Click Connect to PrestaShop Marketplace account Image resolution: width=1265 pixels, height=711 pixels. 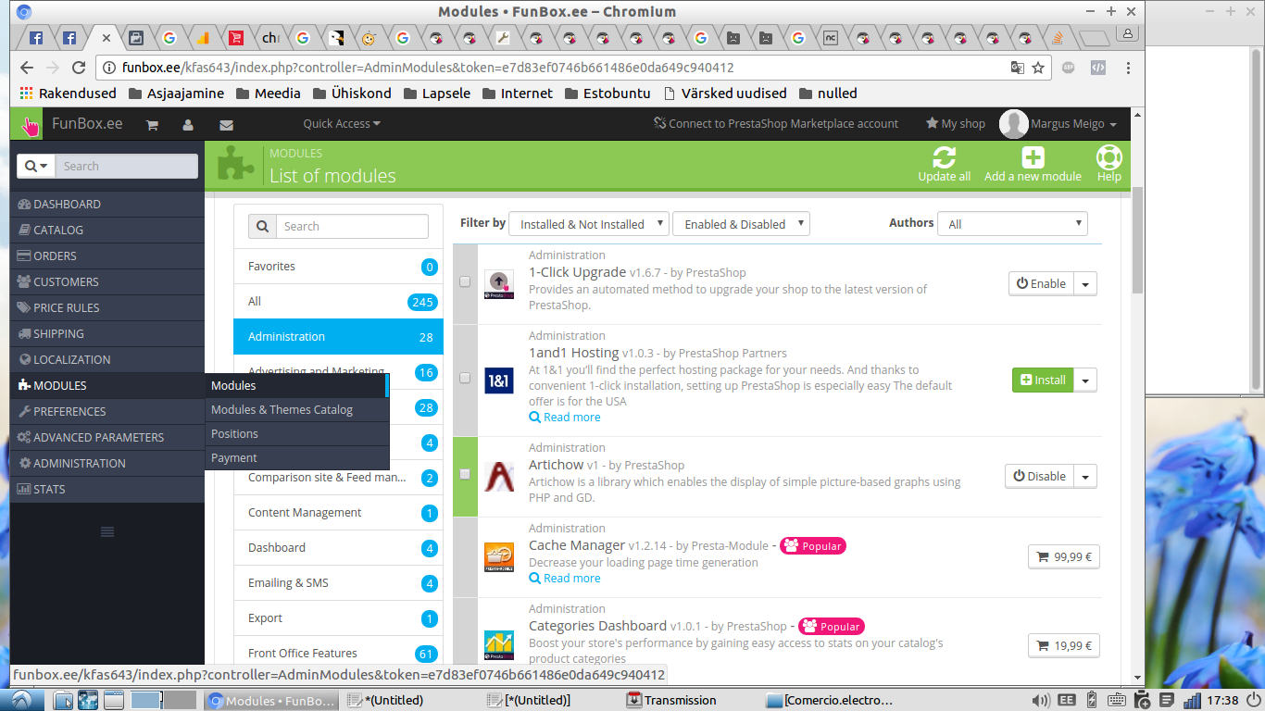pyautogui.click(x=776, y=124)
